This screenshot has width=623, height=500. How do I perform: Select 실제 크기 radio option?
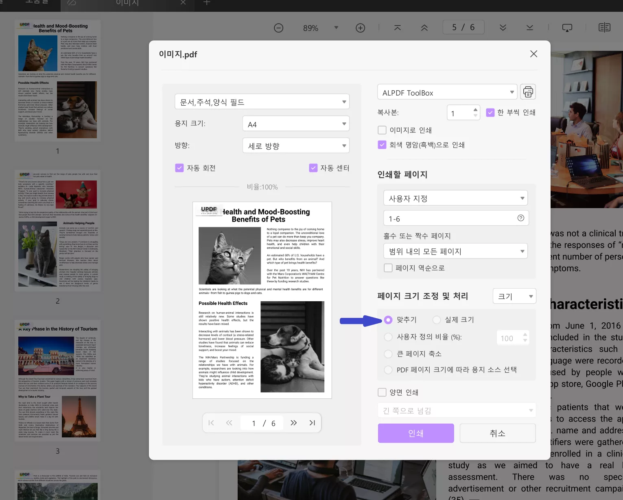437,320
